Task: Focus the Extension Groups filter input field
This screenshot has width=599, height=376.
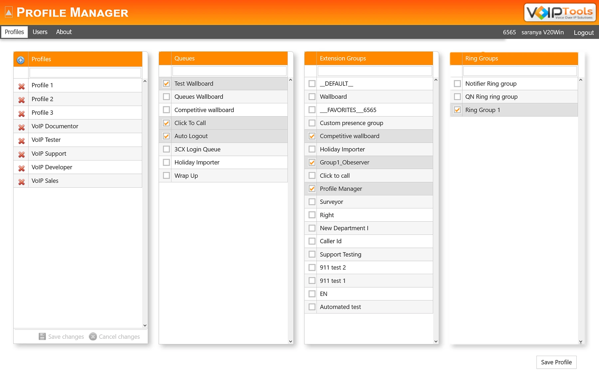Action: pos(375,71)
